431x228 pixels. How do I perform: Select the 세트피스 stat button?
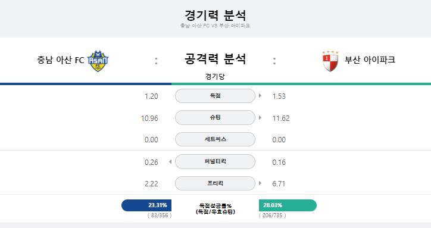(x=215, y=139)
